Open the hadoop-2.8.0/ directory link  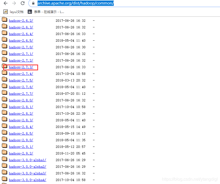[21, 100]
